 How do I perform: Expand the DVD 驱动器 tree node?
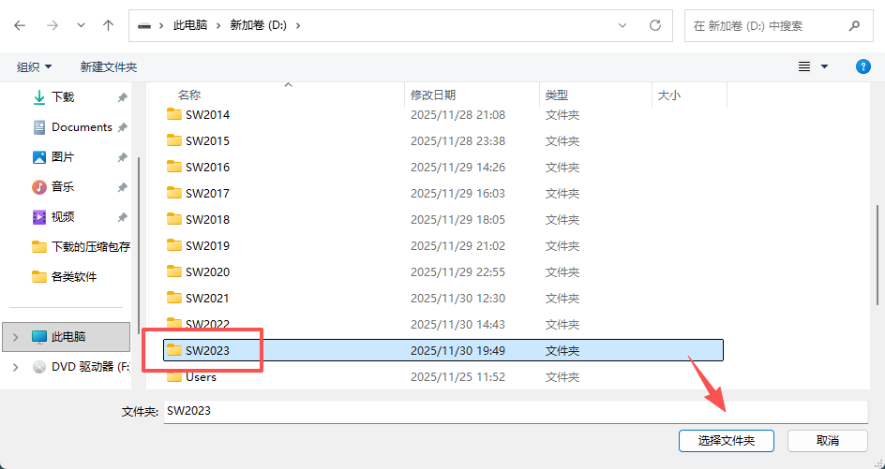[15, 367]
